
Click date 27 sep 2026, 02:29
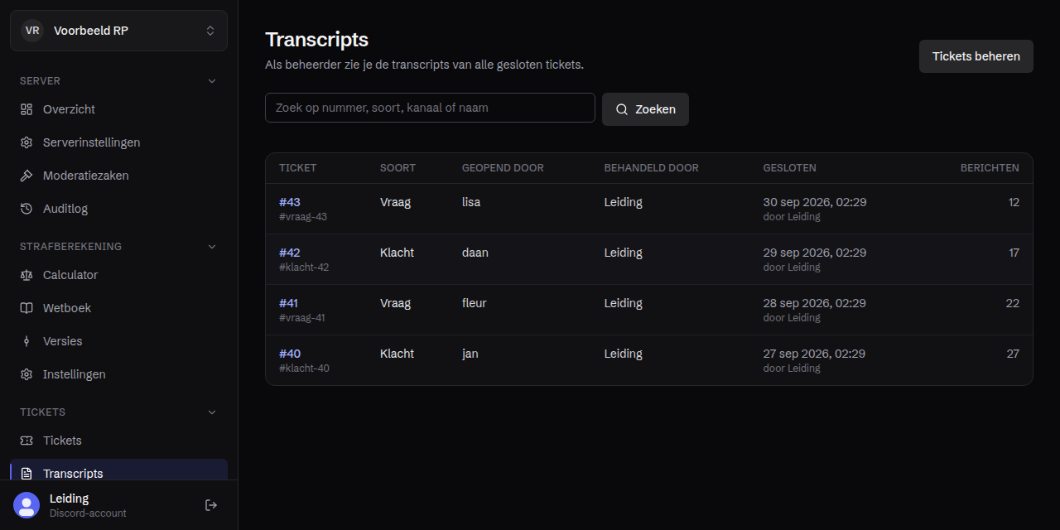click(x=814, y=354)
